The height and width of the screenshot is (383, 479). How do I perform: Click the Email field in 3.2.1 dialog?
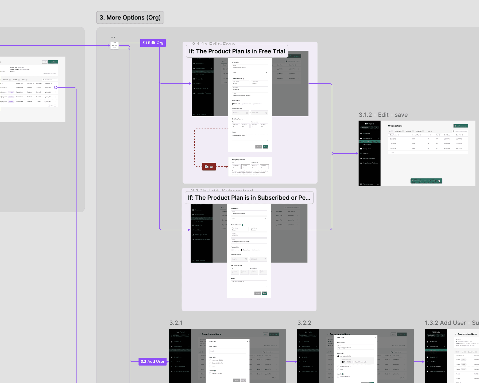tap(227, 351)
